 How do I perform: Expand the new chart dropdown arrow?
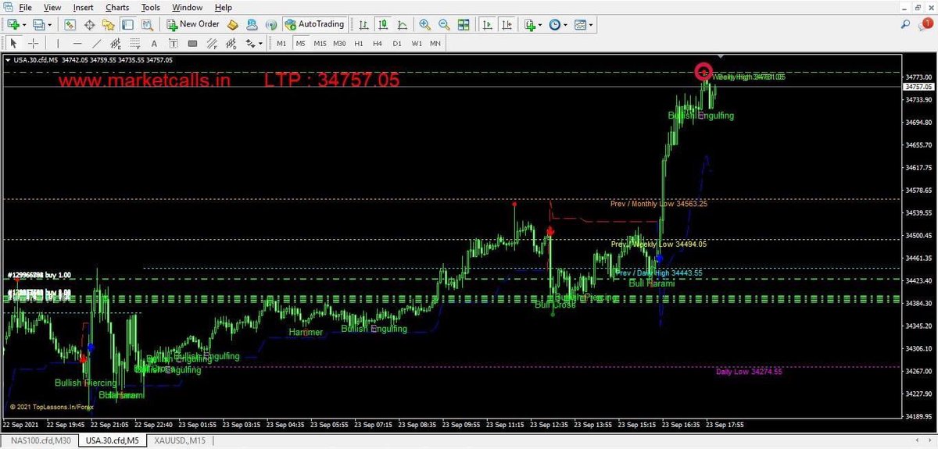[25, 25]
